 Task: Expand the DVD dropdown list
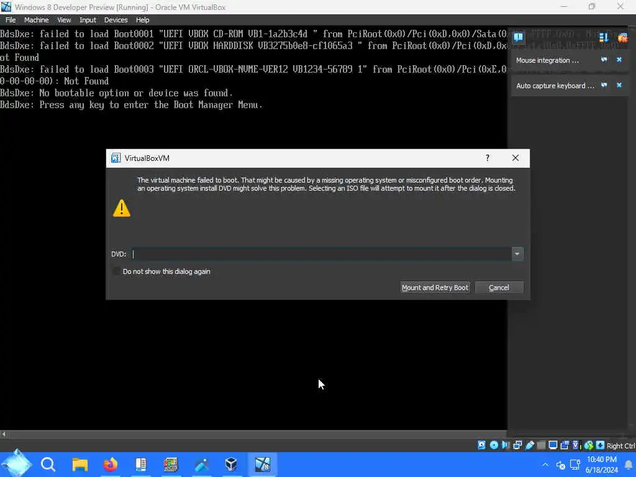pyautogui.click(x=517, y=254)
